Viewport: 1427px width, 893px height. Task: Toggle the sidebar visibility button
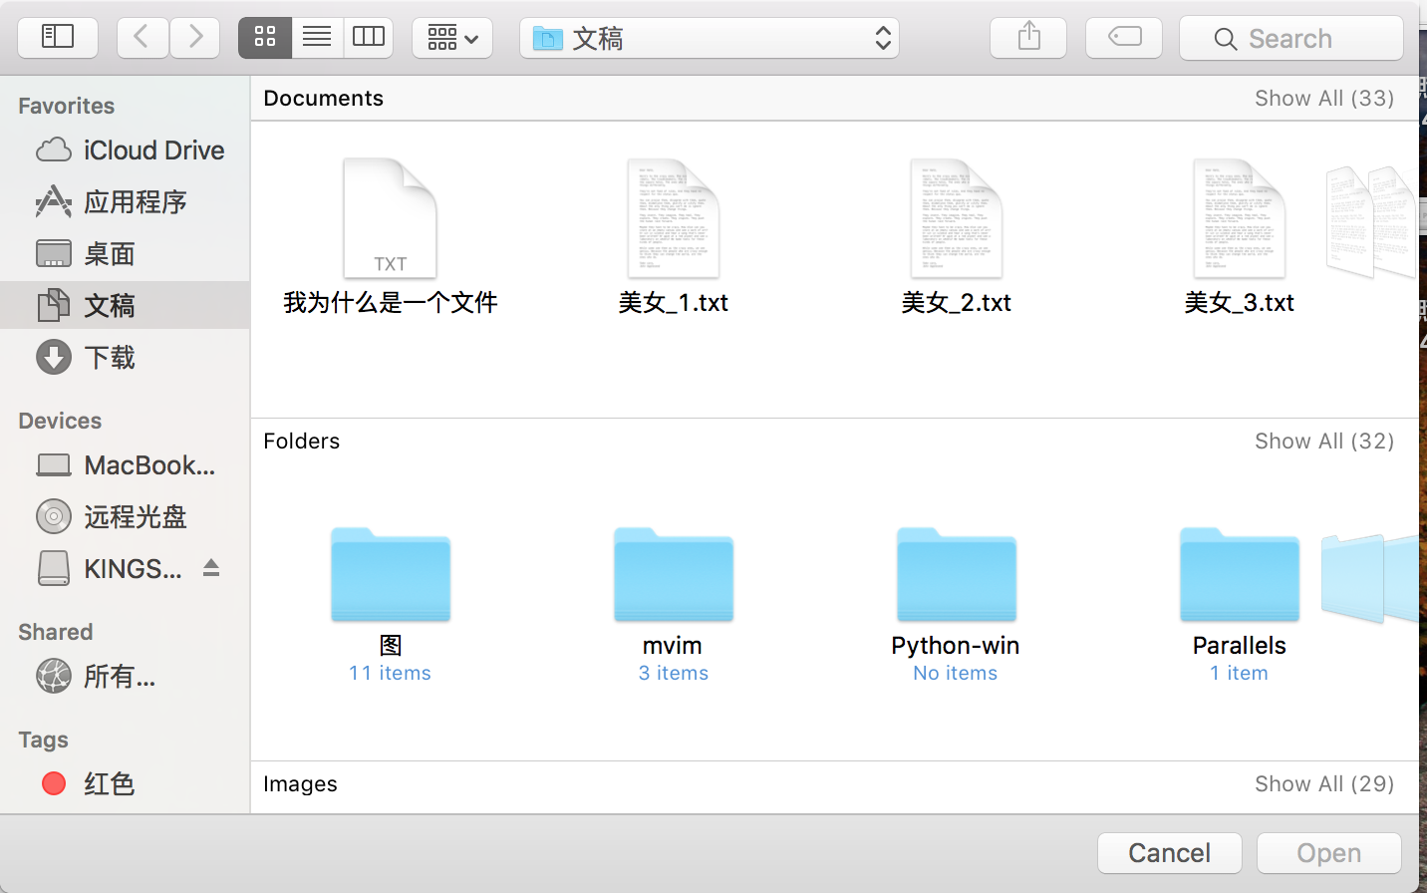(58, 38)
